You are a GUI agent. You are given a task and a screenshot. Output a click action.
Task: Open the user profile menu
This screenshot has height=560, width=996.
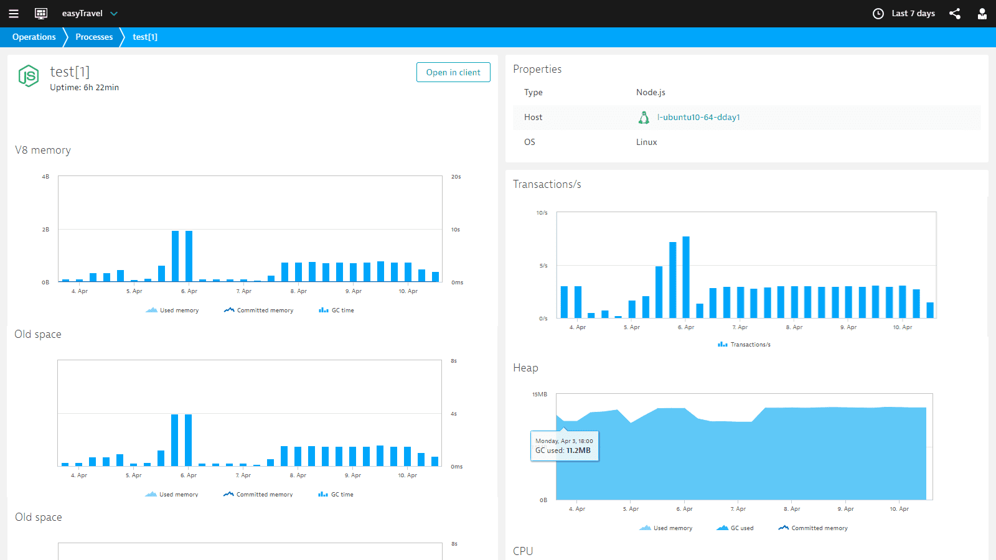tap(982, 13)
